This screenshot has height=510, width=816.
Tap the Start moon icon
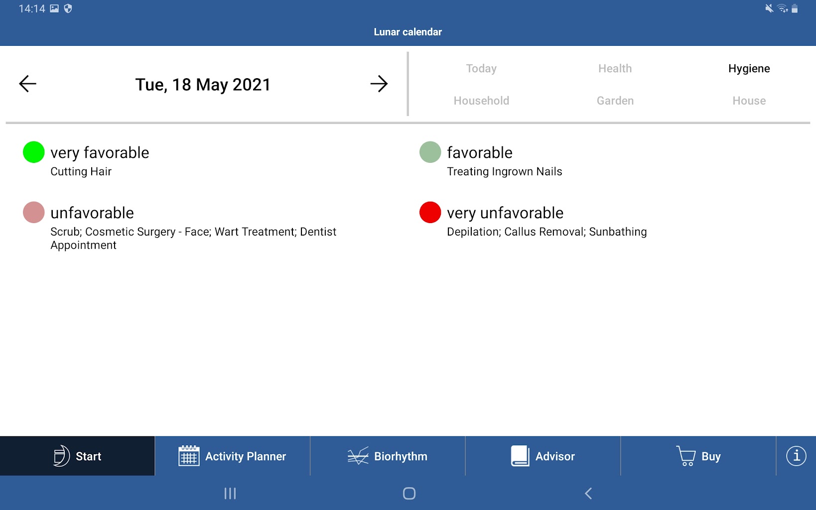coord(61,456)
